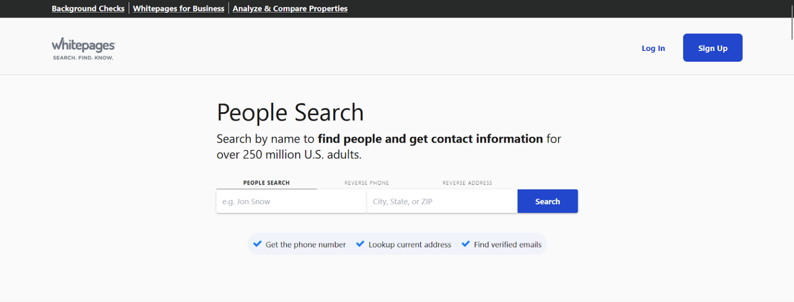Visit Whitepages for Business
Screen dimensions: 794x302
point(178,8)
